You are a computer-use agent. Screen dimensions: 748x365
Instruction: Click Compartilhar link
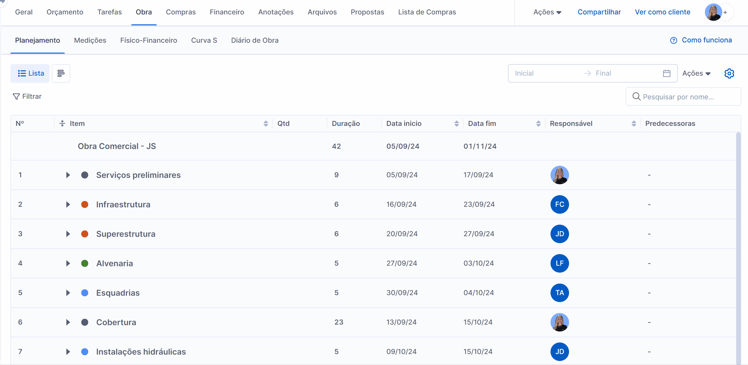pyautogui.click(x=599, y=12)
